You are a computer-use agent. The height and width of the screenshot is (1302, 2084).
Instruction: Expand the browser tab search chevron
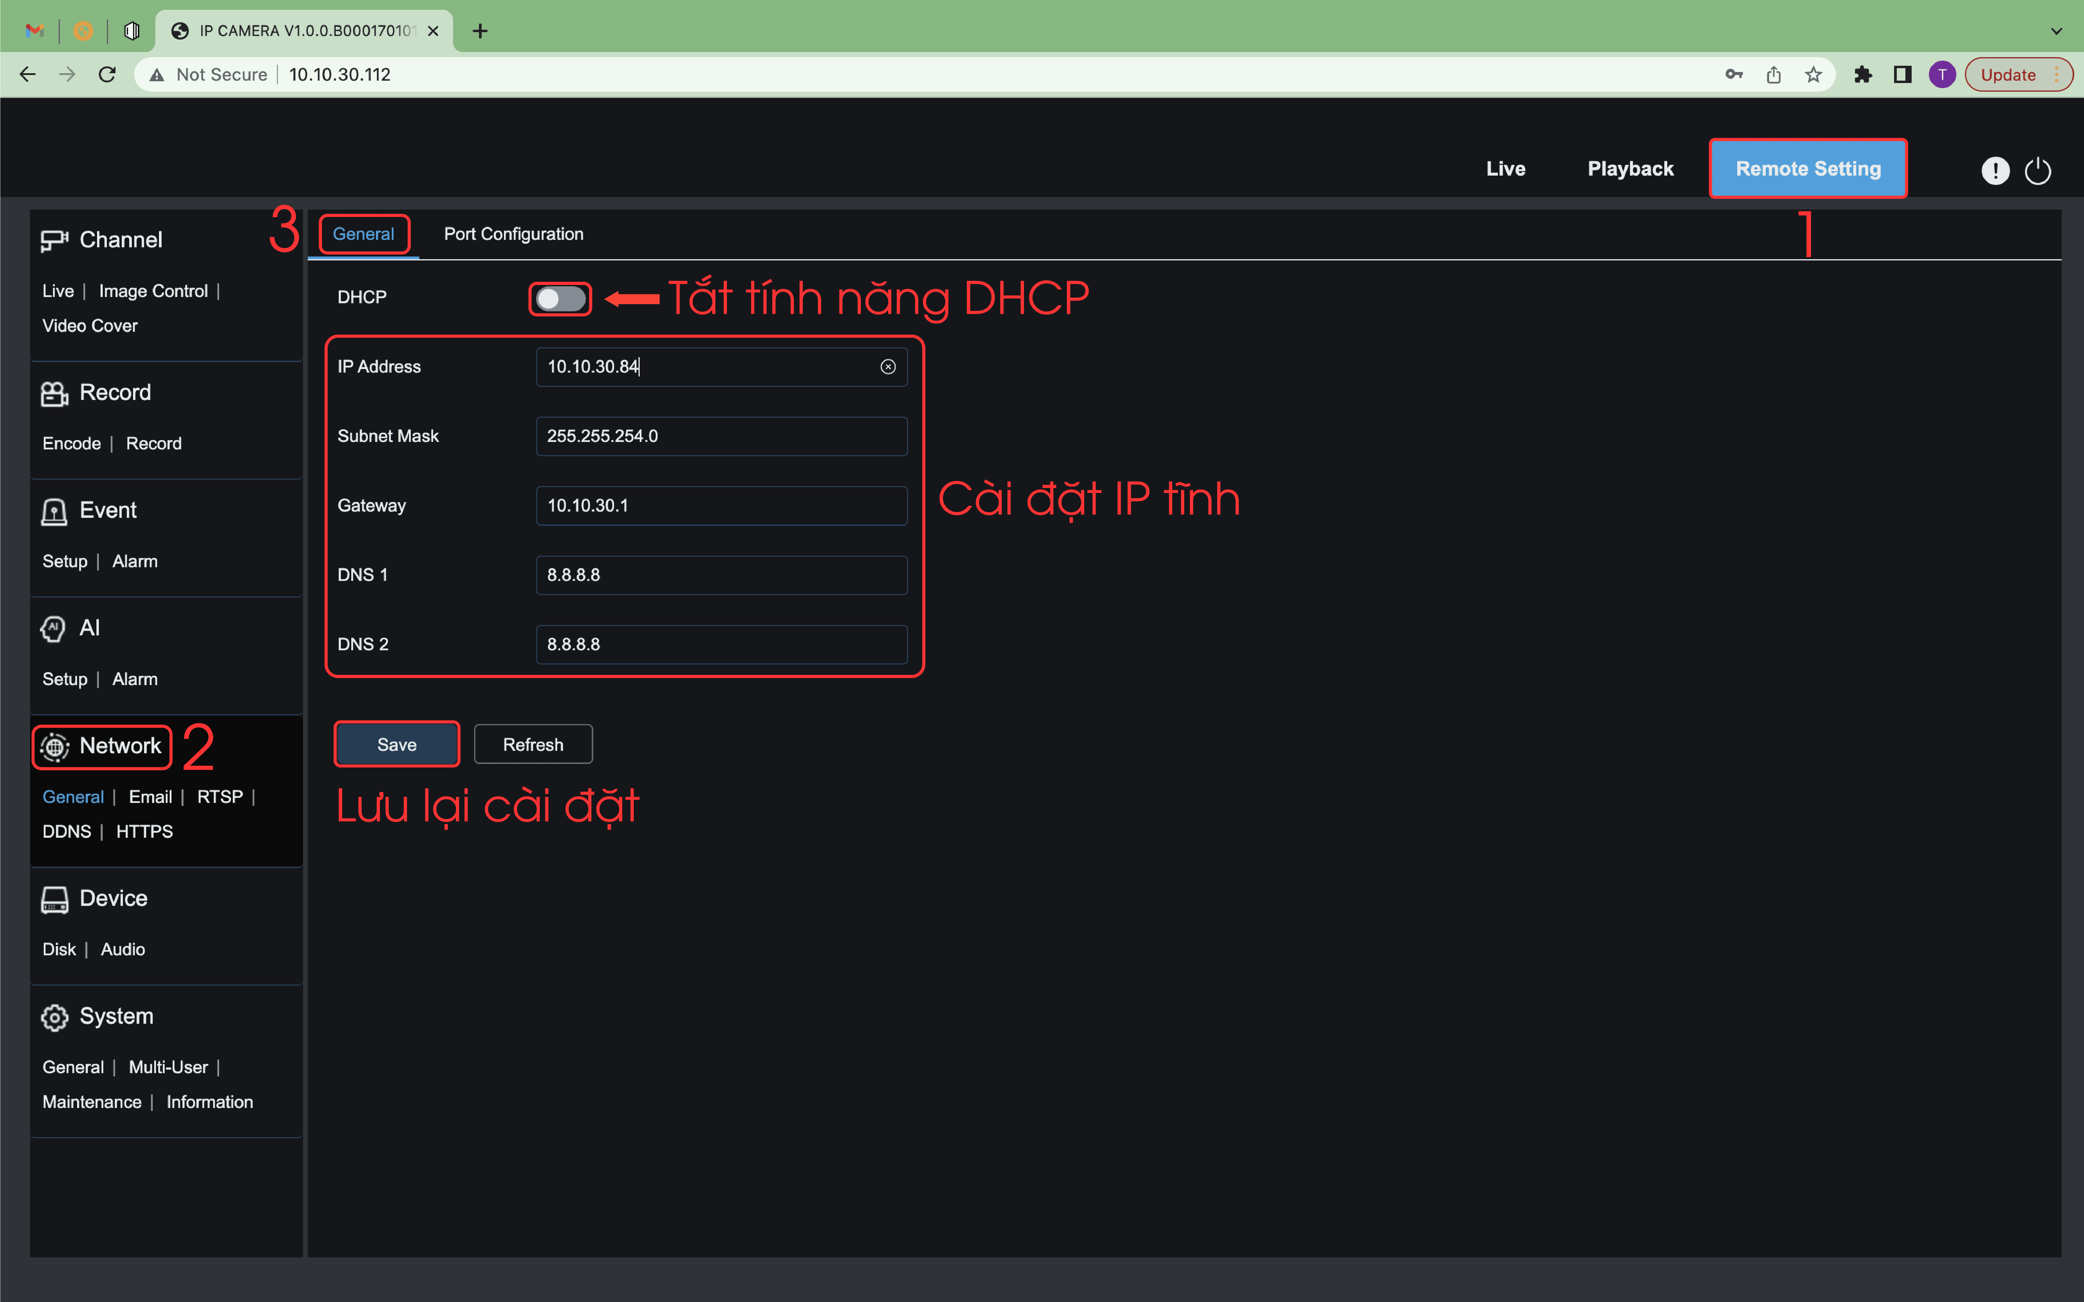tap(2056, 31)
